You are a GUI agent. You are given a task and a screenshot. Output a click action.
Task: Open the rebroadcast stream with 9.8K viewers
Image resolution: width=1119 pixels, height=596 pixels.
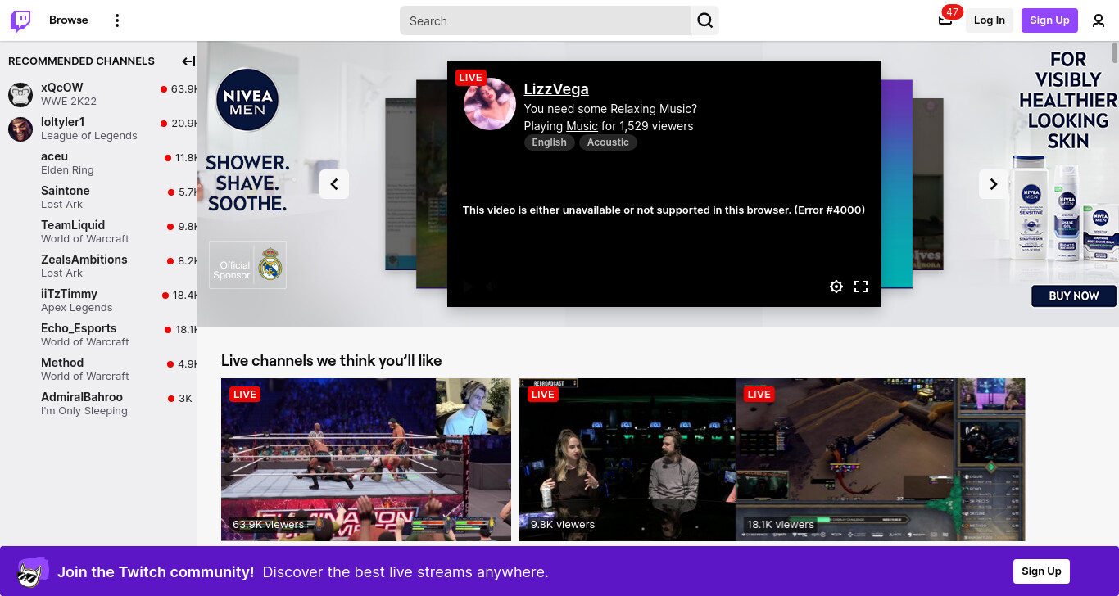click(627, 459)
